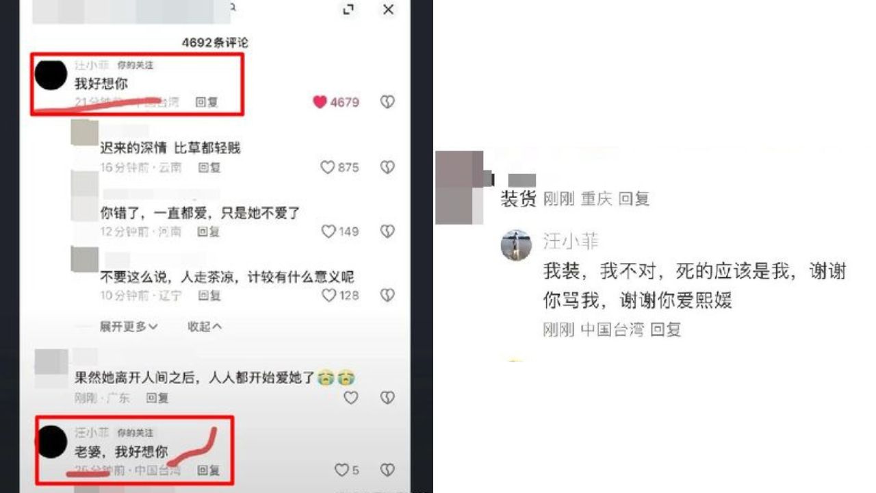Image resolution: width=876 pixels, height=493 pixels.
Task: Dislike the 迟来的深情 comment
Action: pyautogui.click(x=387, y=167)
